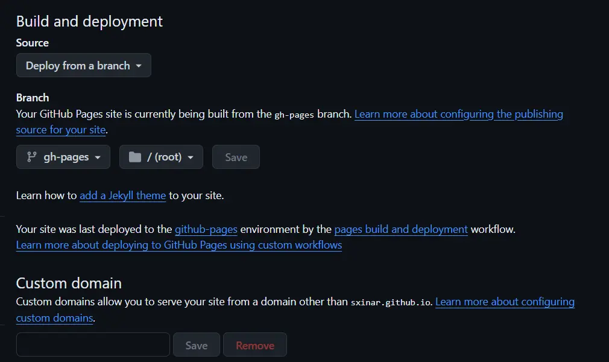Click the 'Branch' label text
The width and height of the screenshot is (609, 362).
coord(33,98)
